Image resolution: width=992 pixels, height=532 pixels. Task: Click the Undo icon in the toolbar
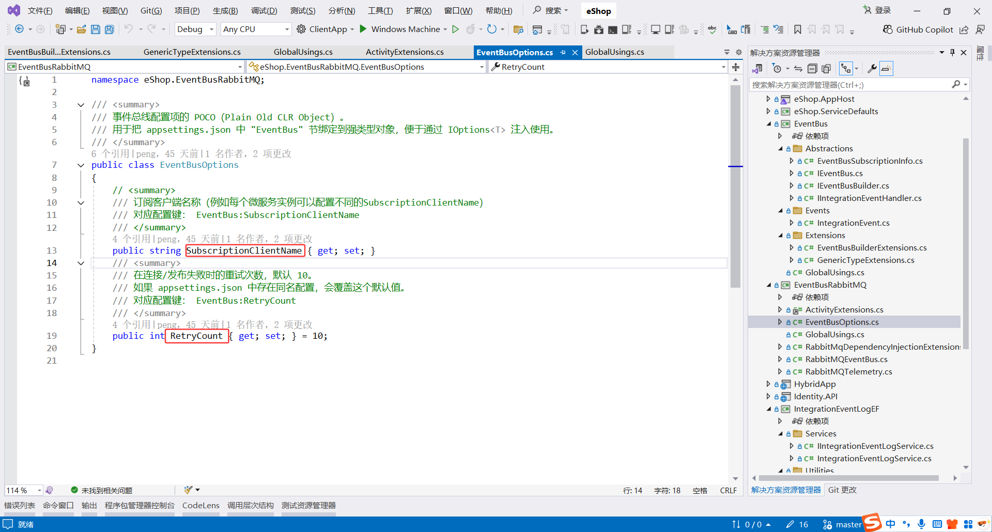point(130,29)
